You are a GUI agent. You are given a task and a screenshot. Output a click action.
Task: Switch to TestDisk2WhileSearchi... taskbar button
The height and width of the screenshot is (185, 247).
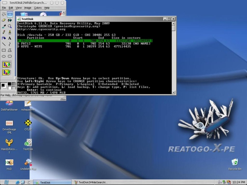pyautogui.click(x=91, y=183)
